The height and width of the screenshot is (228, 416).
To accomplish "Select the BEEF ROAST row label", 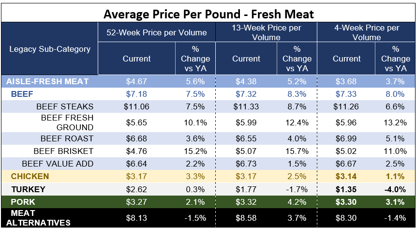I will point(67,138).
